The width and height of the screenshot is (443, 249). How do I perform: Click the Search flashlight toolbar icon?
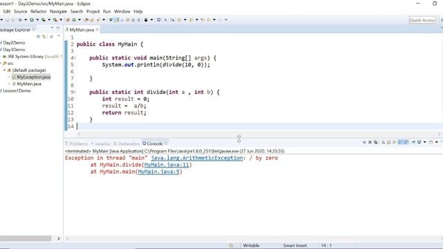(x=98, y=20)
